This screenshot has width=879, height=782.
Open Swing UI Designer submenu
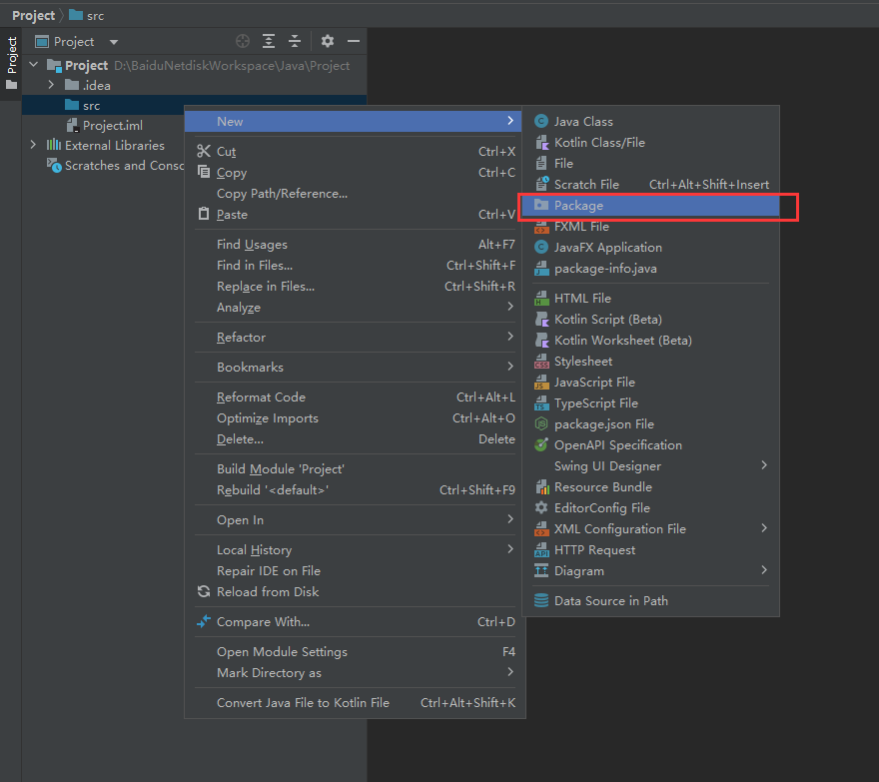pyautogui.click(x=607, y=465)
